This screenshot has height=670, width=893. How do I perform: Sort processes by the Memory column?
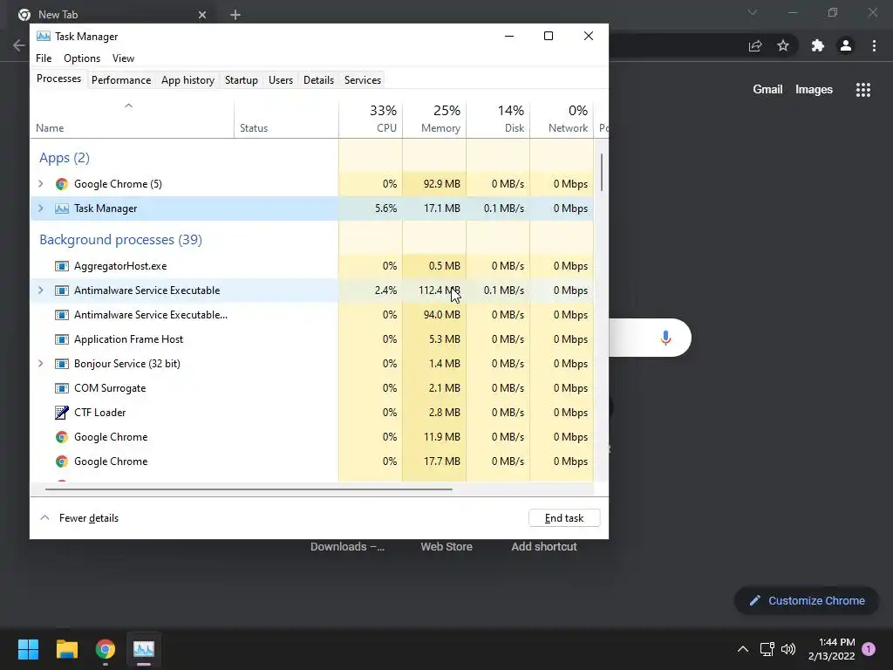[434, 119]
